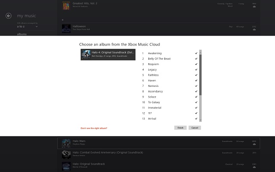Open the Don't see the right album link
This screenshot has height=172, width=275.
(94, 128)
